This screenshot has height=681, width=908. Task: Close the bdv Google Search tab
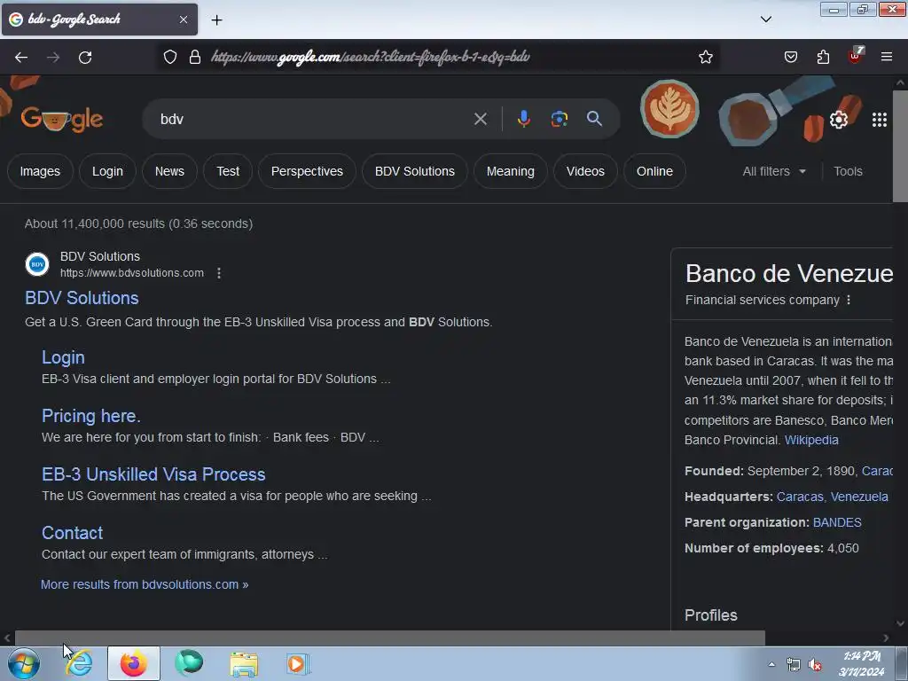pos(183,20)
